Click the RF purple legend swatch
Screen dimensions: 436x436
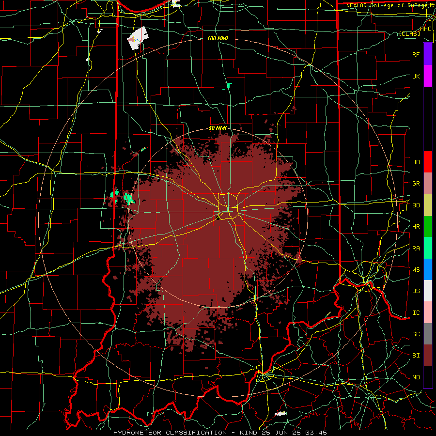(x=428, y=54)
